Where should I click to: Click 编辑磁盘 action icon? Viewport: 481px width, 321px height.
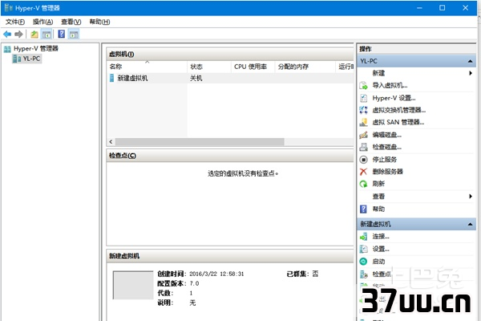click(363, 135)
